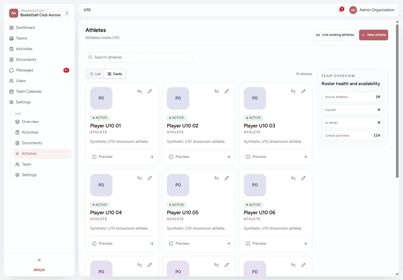Screen dimensions: 403x280
Task: Unlink Player U10 05 icon
Action: click(x=217, y=178)
